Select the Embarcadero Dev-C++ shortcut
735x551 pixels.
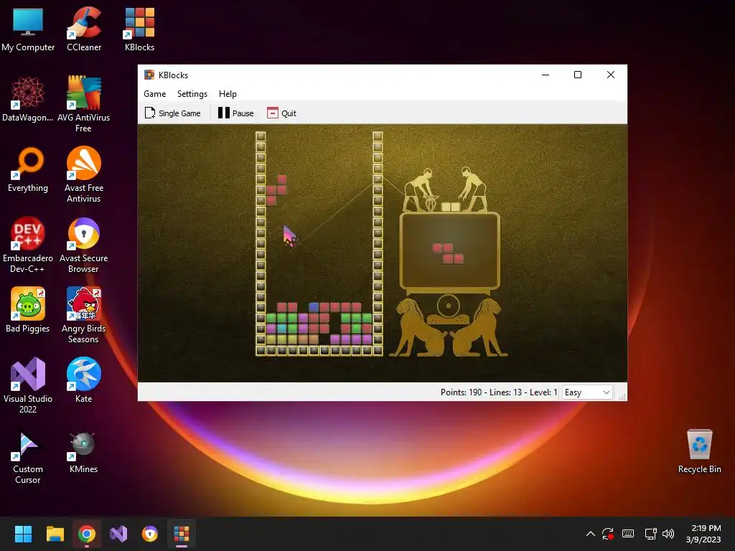[x=28, y=245]
